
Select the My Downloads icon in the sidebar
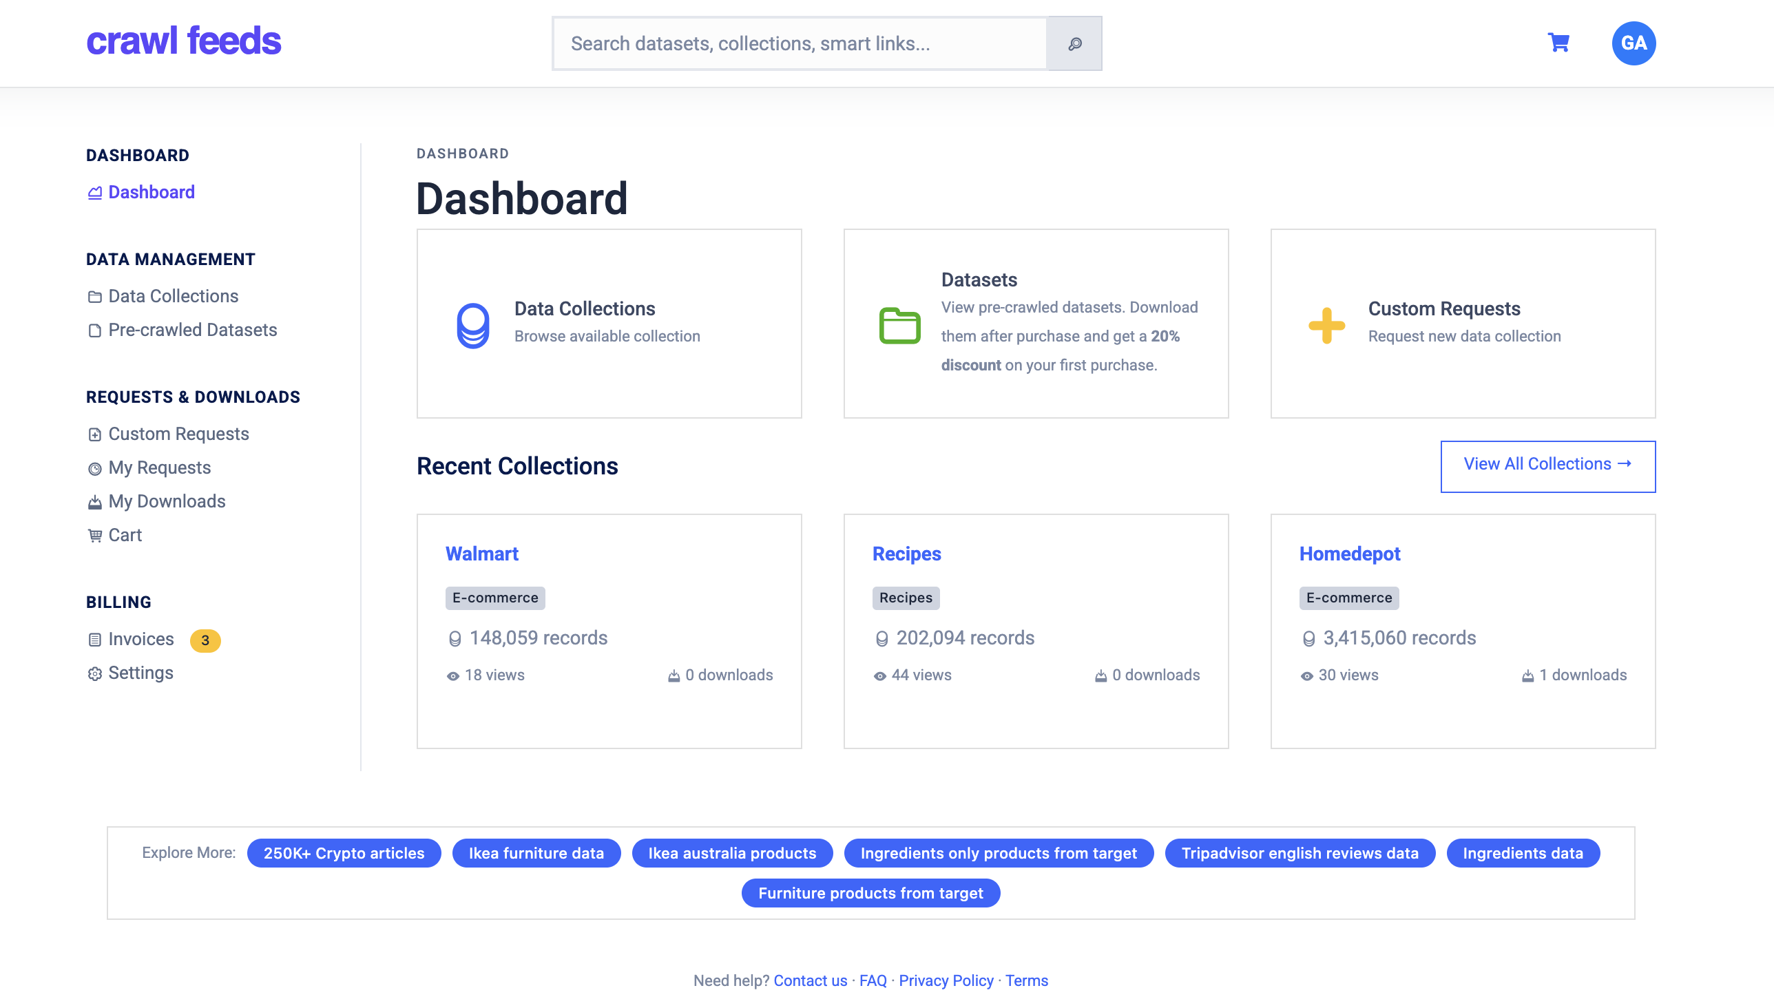point(95,501)
